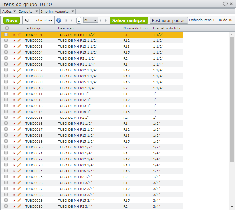
Task: Delete TUBO0009 with the red x icon
Action: click(x=14, y=82)
